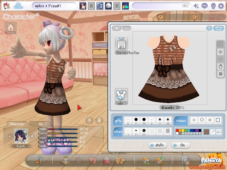
Task: Open the chat bubble icon
Action: (204, 6)
